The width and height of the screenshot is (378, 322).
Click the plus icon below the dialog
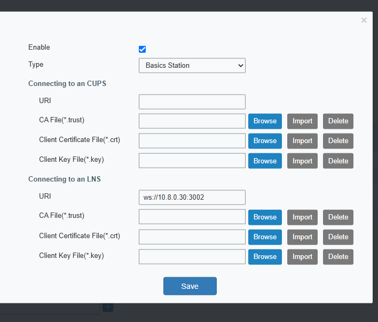107,307
